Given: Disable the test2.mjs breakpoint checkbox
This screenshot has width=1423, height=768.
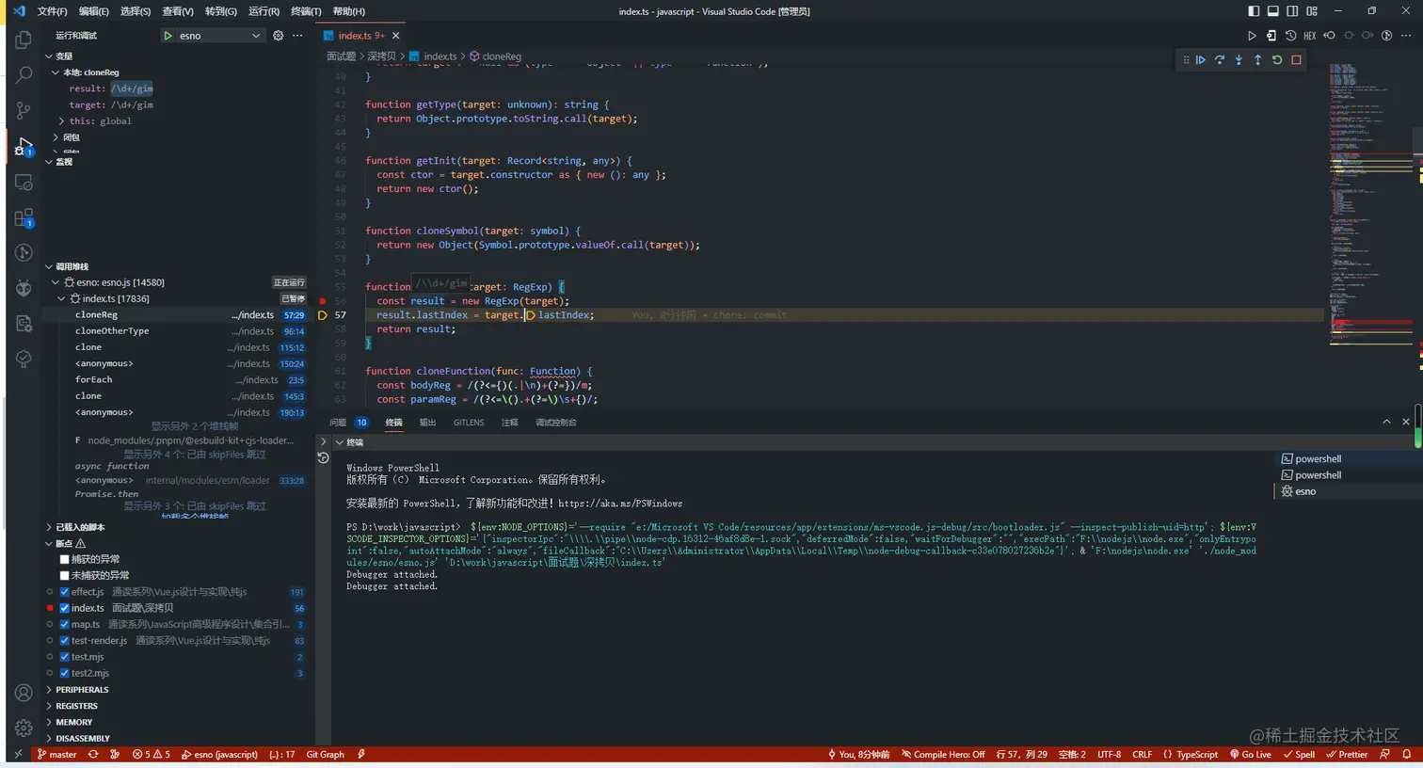Looking at the screenshot, I should coord(65,673).
